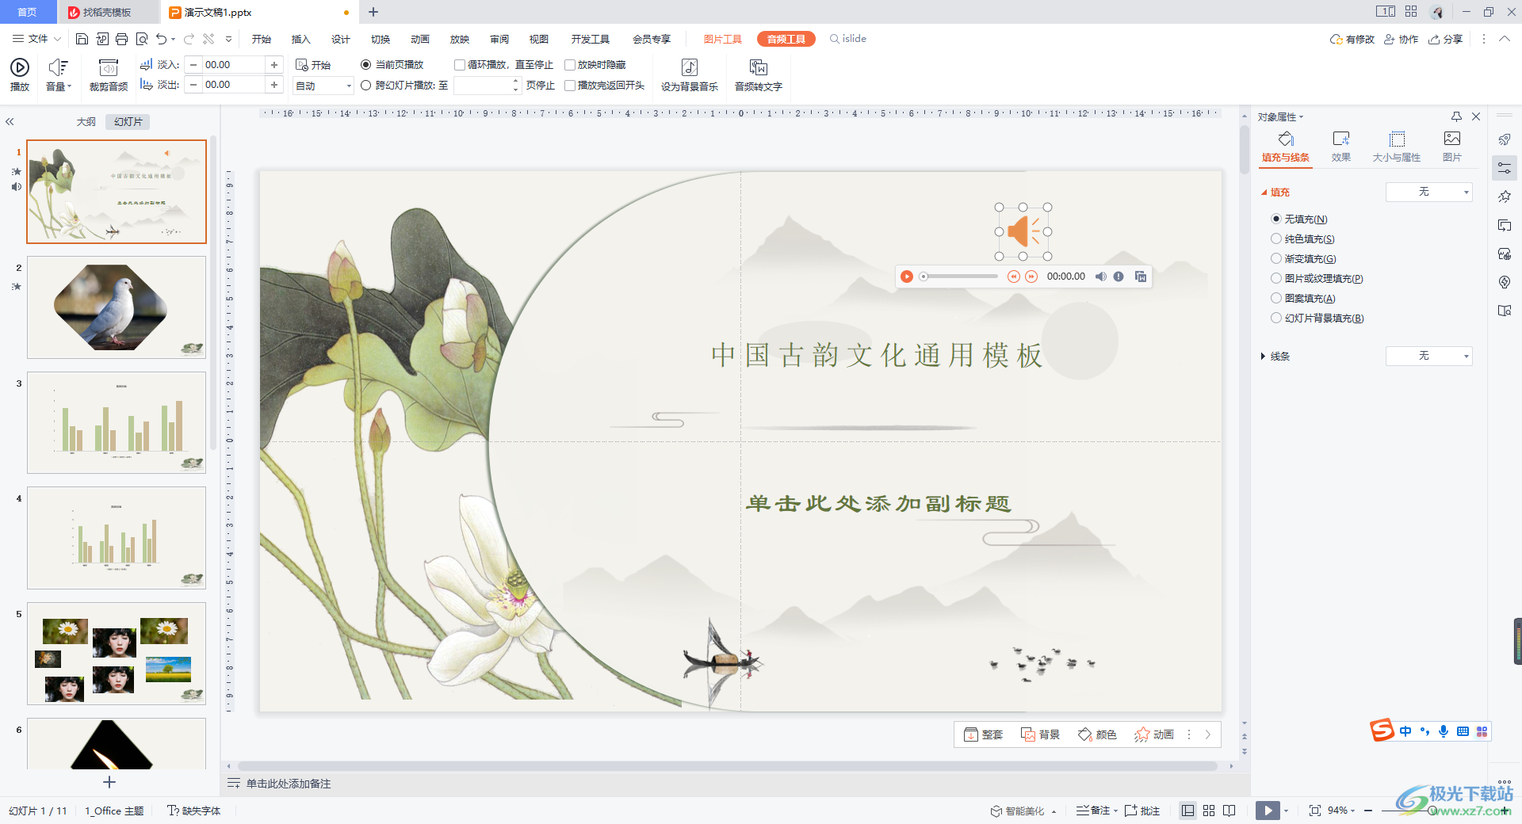1522x824 pixels.
Task: Click the Undo arrow icon
Action: [162, 39]
